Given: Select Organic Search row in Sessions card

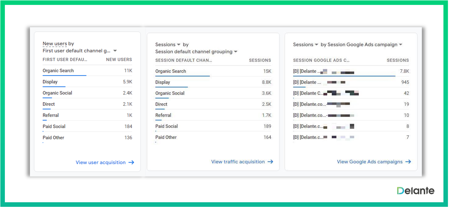Looking at the screenshot, I should [213, 71].
